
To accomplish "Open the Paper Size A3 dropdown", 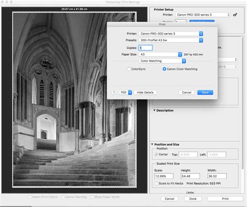I will [160, 54].
